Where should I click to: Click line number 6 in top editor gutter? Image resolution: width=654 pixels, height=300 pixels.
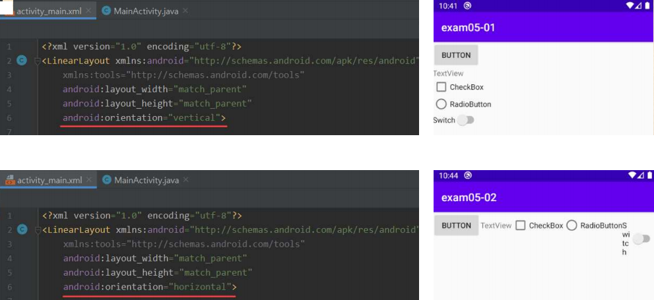pos(9,118)
